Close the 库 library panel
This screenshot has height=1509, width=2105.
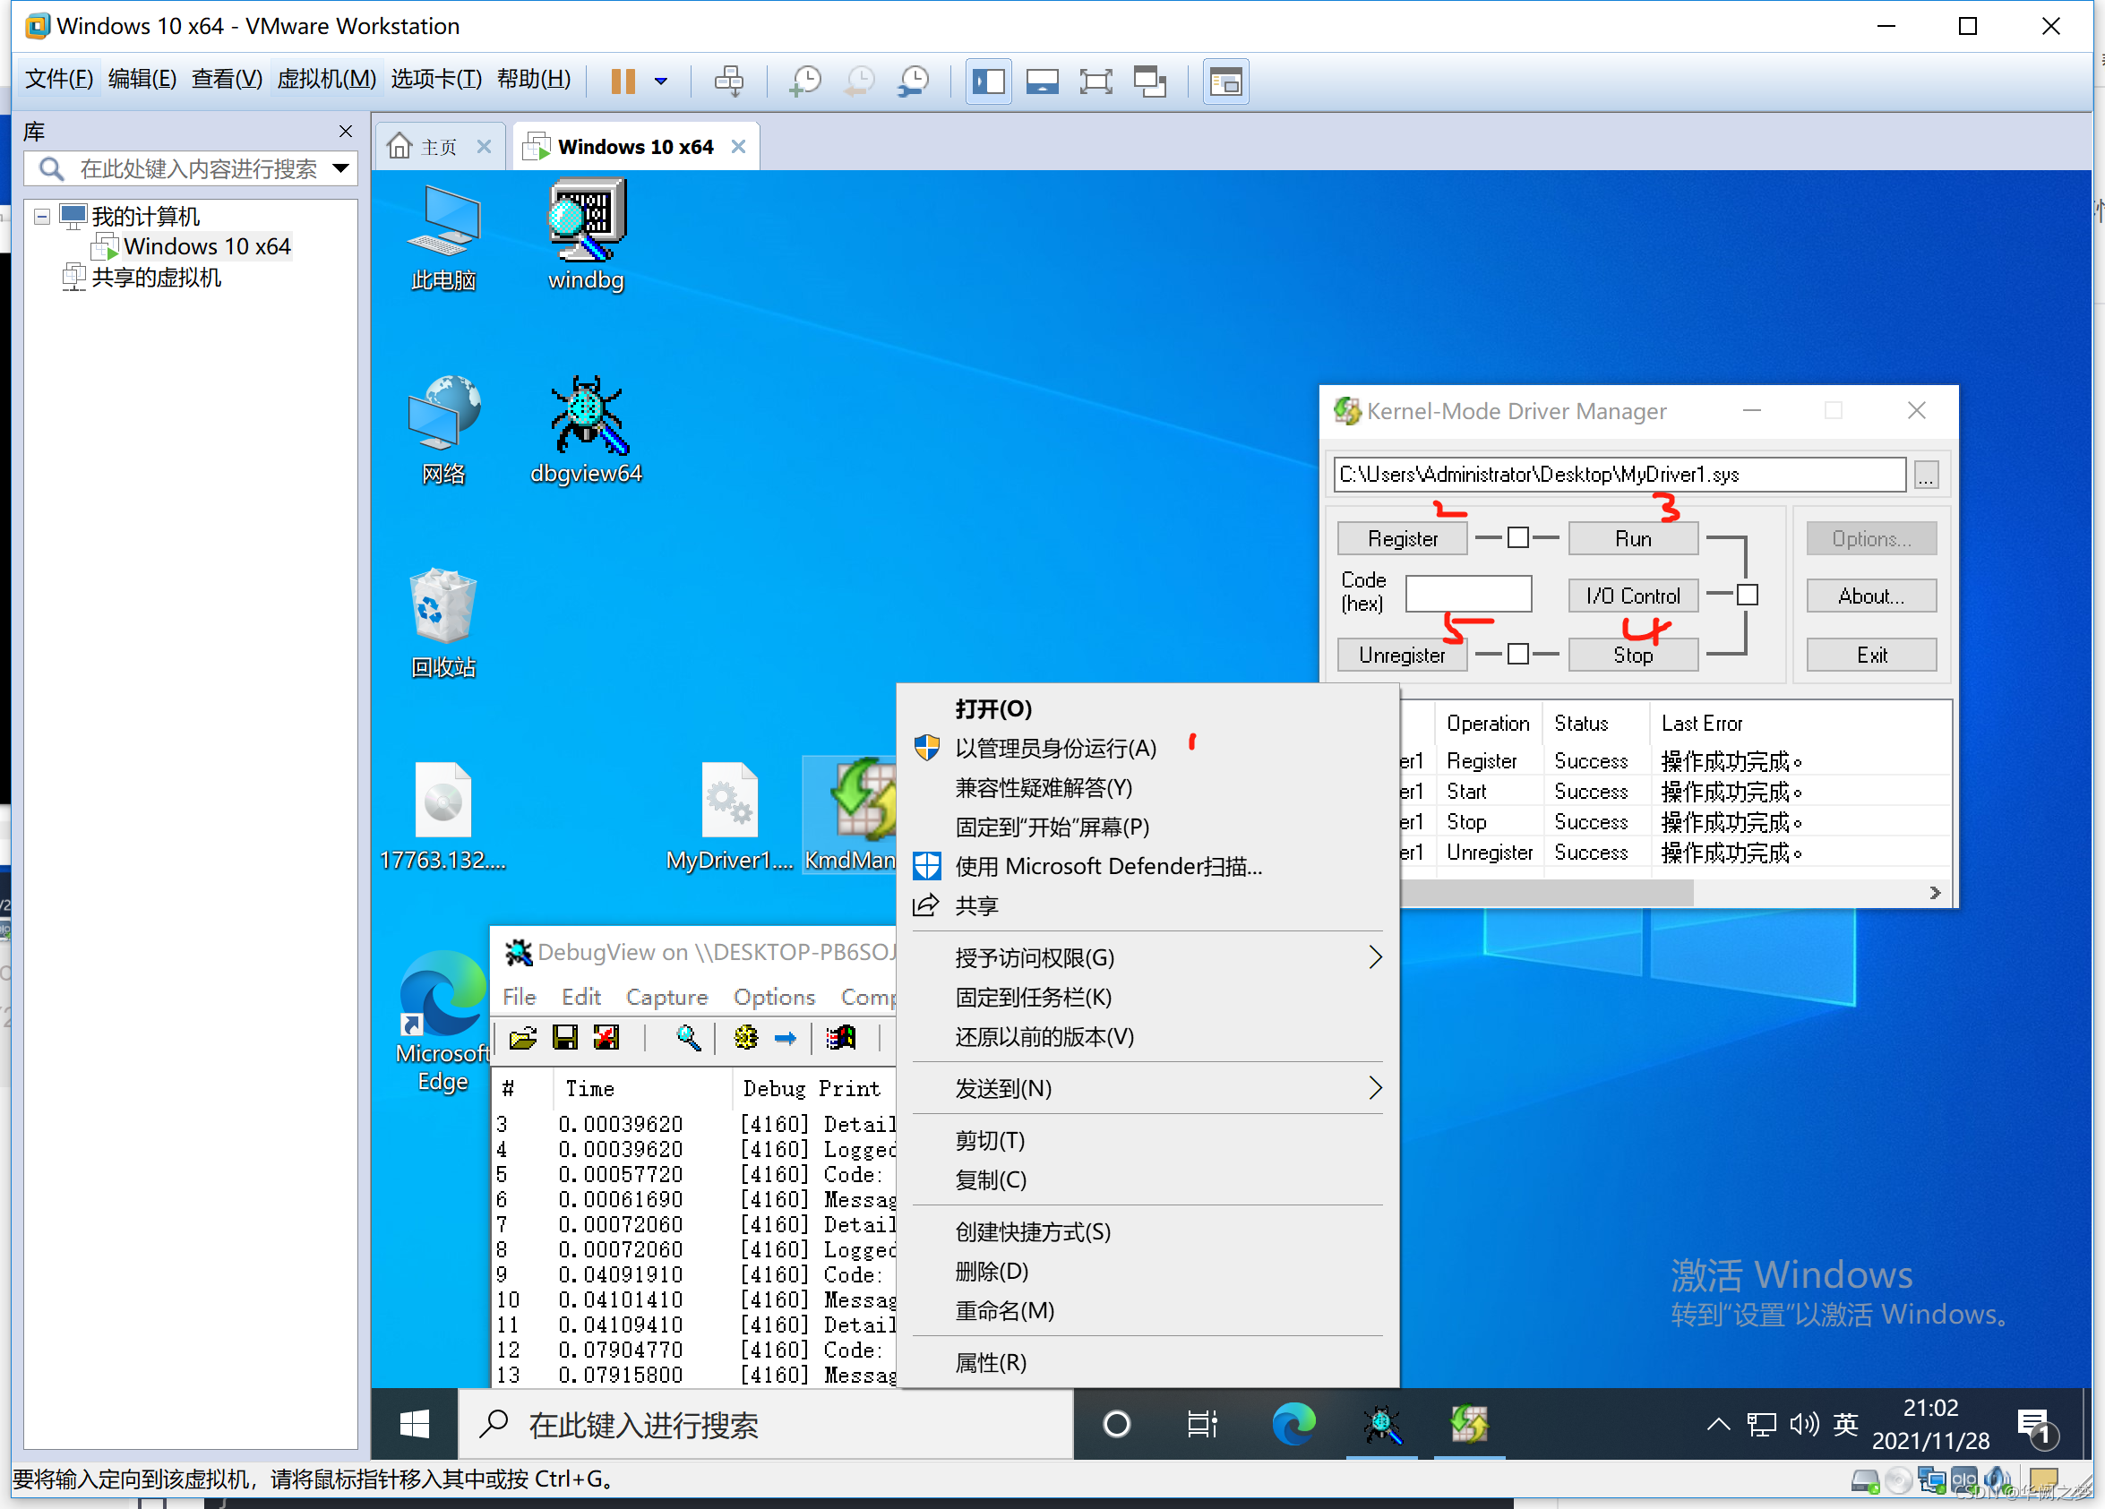click(x=345, y=132)
